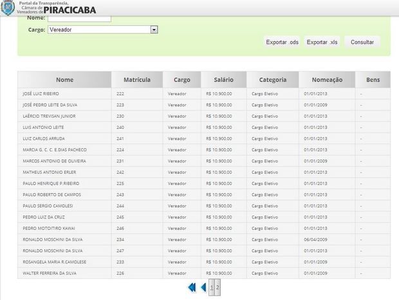The height and width of the screenshot is (300, 399).
Task: Sort by the Nome column header
Action: click(x=64, y=80)
